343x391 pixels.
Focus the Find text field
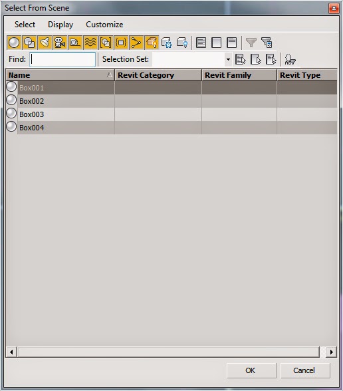click(62, 59)
